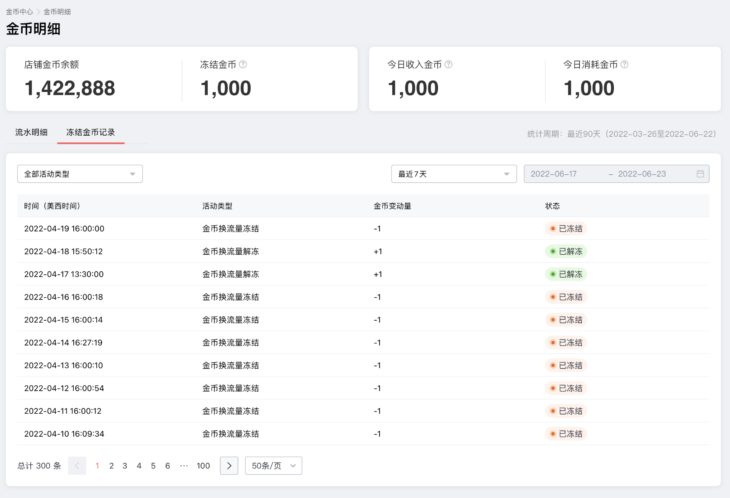Click the help icon beside 今日收入金币
This screenshot has height=498, width=730.
pyautogui.click(x=448, y=64)
